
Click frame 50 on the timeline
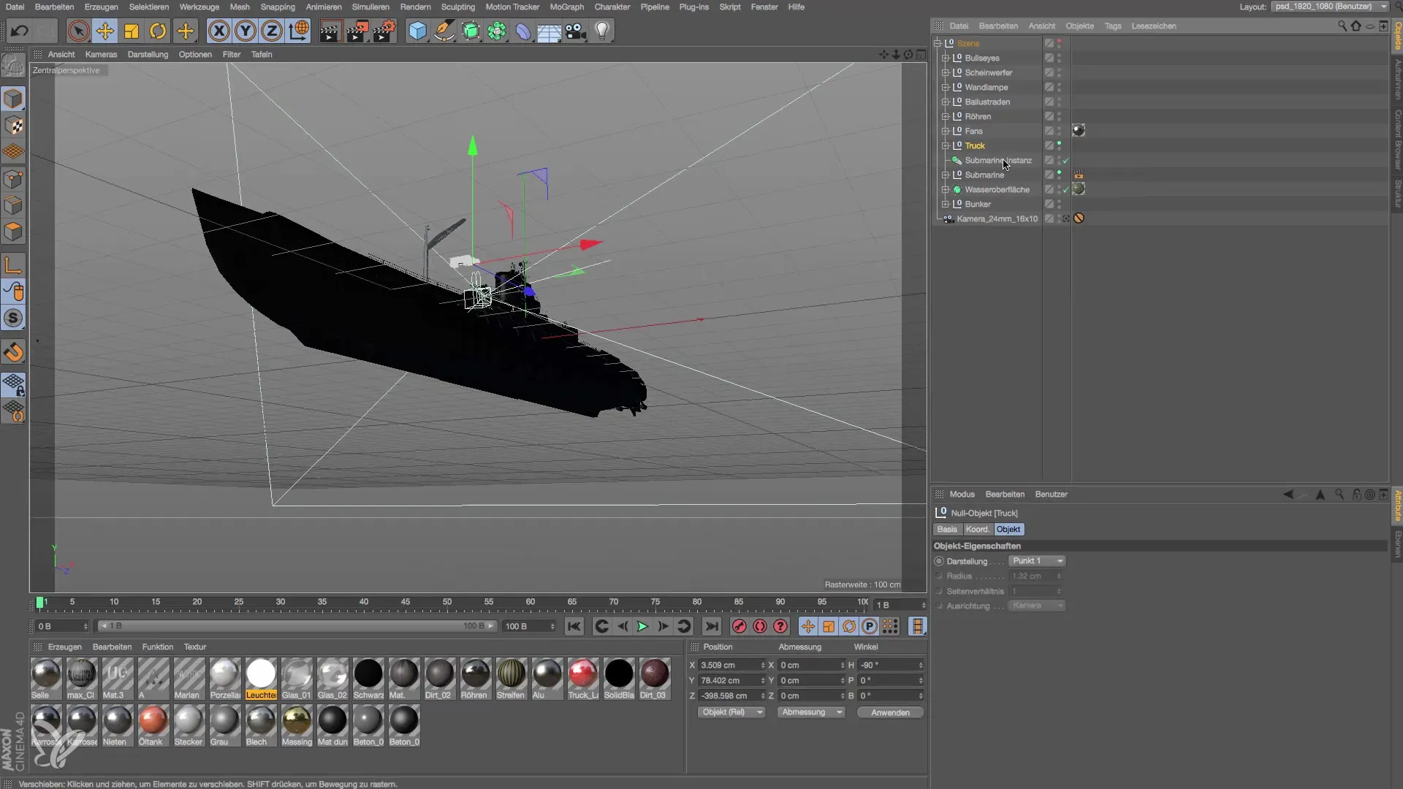click(446, 602)
